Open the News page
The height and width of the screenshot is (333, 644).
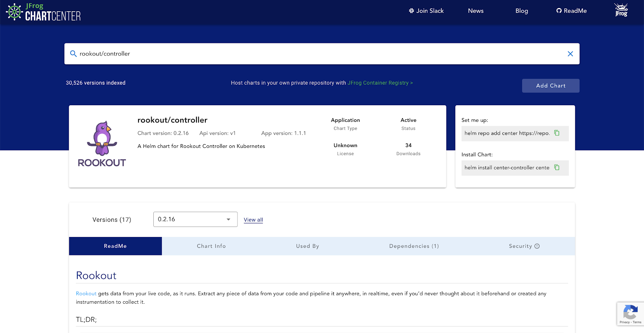[x=476, y=11]
